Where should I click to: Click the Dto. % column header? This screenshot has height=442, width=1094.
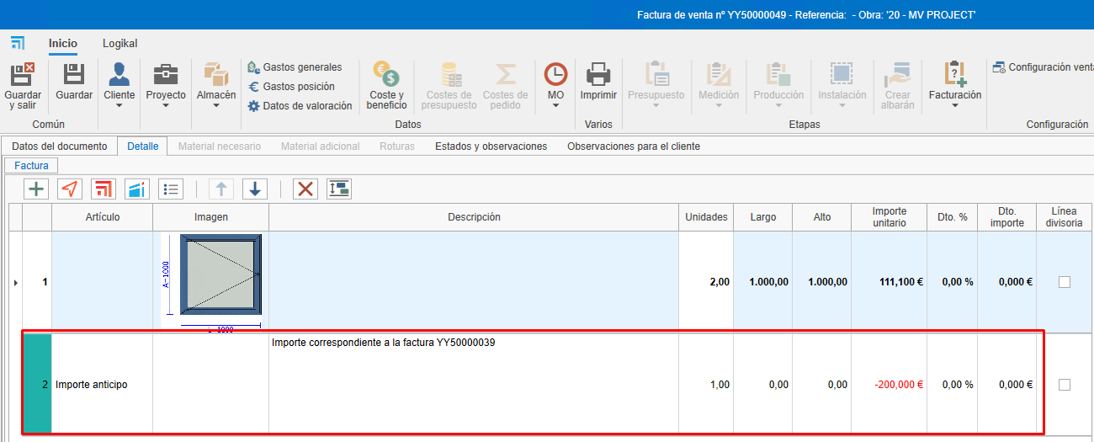952,217
